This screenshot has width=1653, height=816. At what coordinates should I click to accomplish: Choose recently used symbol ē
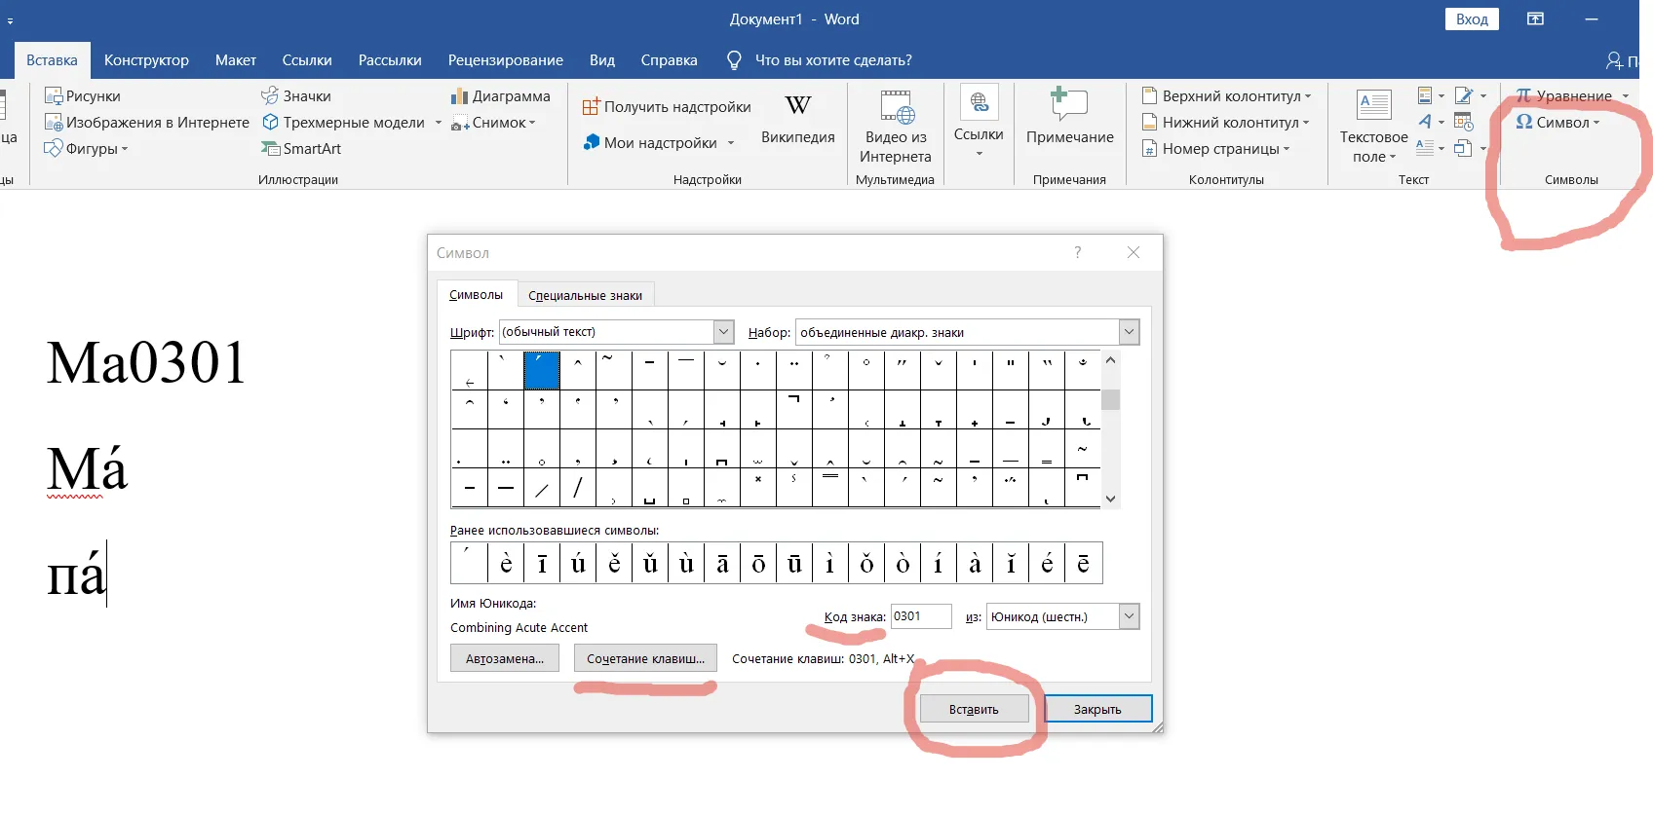click(x=1083, y=563)
